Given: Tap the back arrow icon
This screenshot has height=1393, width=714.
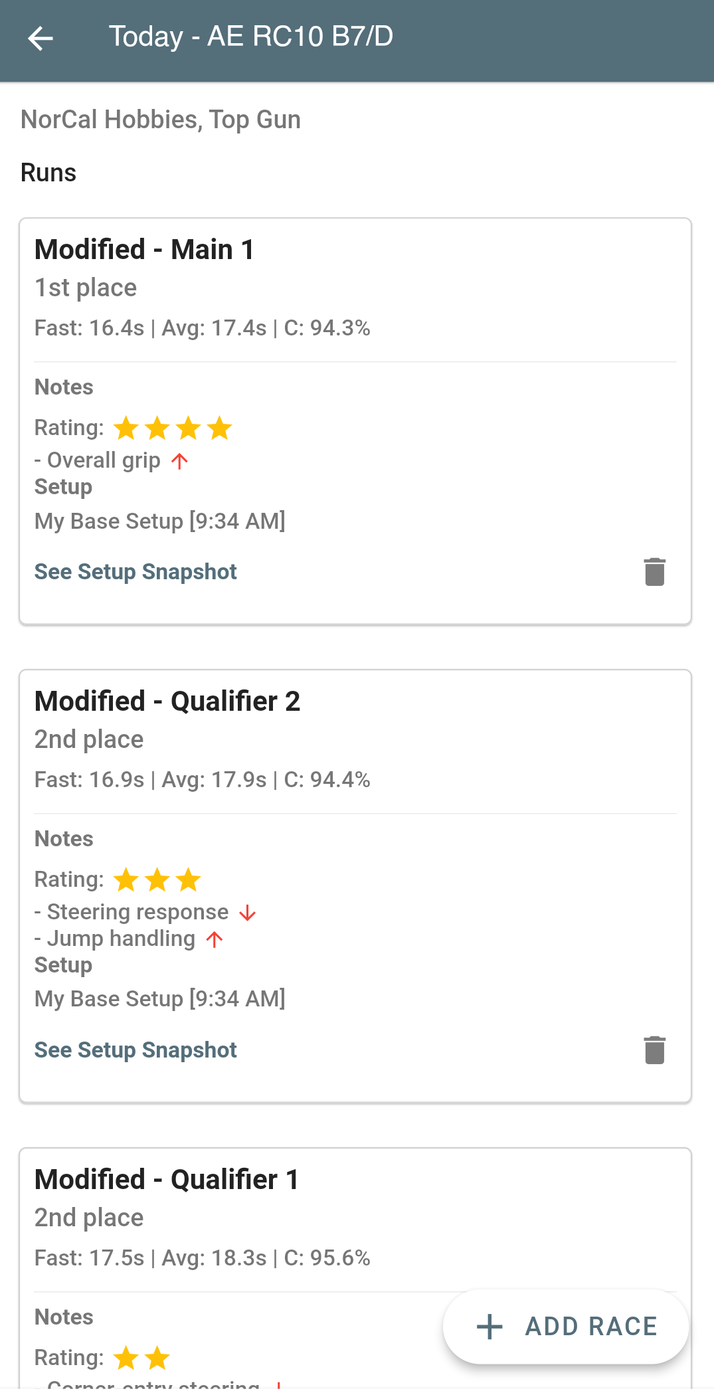Looking at the screenshot, I should 41,39.
